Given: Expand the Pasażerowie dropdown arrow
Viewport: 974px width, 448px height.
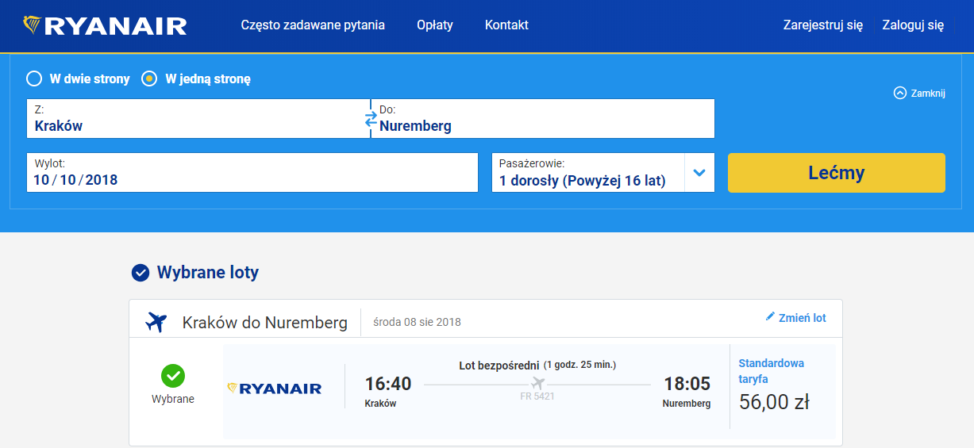Looking at the screenshot, I should click(x=699, y=173).
